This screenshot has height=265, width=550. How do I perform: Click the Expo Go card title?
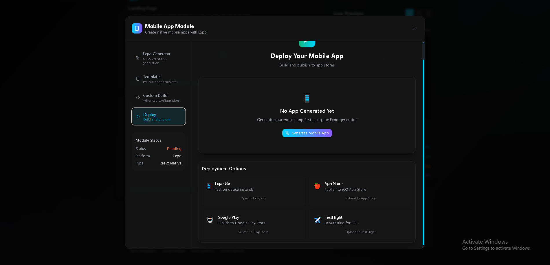point(222,184)
